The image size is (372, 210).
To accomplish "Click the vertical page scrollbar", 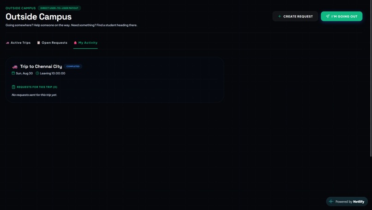I will [x=371, y=78].
